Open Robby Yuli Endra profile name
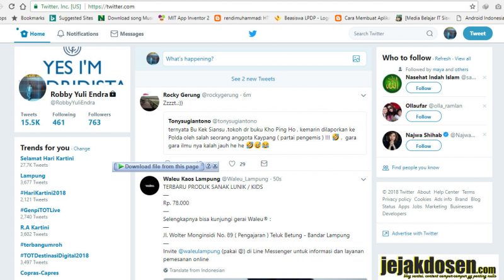The height and width of the screenshot is (280, 504). tap(79, 94)
